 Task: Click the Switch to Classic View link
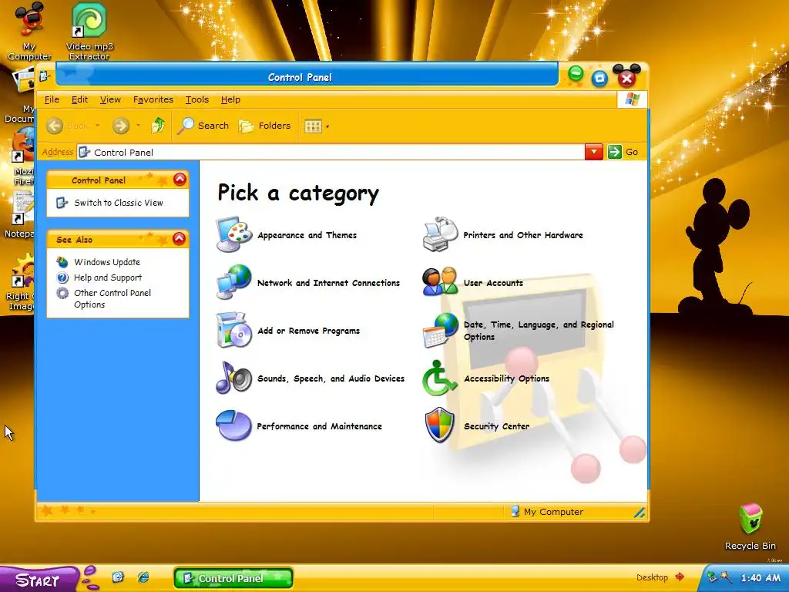[119, 203]
